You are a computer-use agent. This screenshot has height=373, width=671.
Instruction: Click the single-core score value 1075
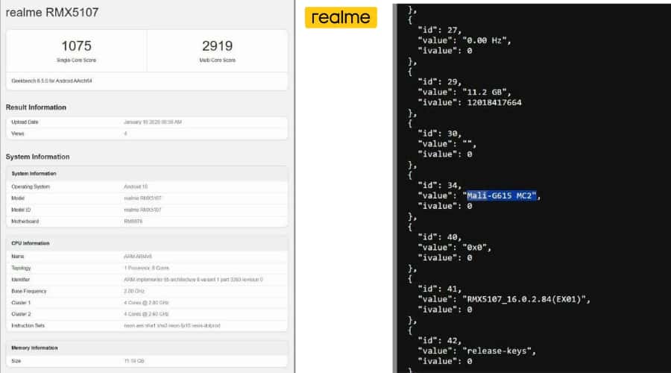pos(76,46)
